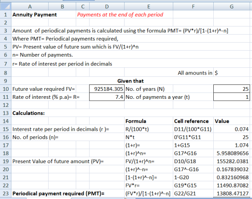Select the PMT formula description in row 3
Screen dimensions: 252x199
coord(120,31)
